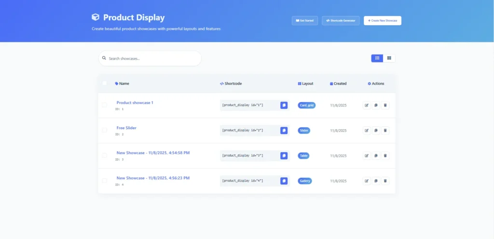
Task: Click the Created column header
Action: [338, 84]
